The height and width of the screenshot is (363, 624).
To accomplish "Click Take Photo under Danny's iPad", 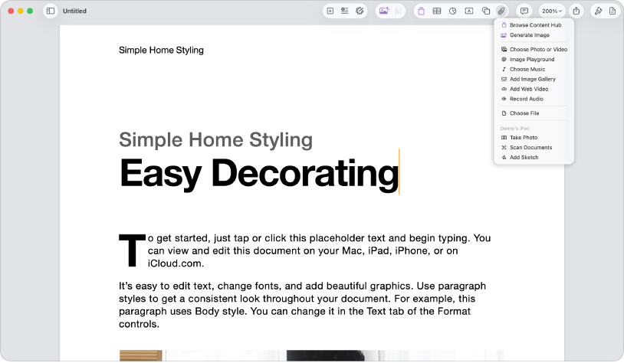I will [534, 138].
